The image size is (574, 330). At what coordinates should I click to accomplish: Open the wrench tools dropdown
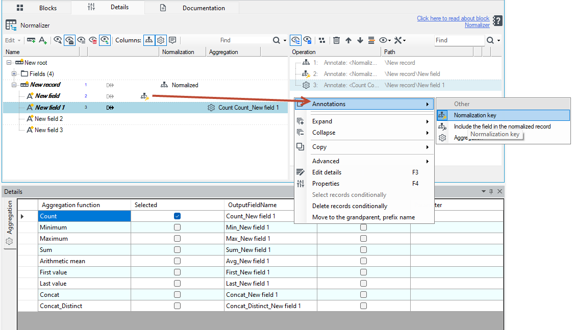(400, 40)
